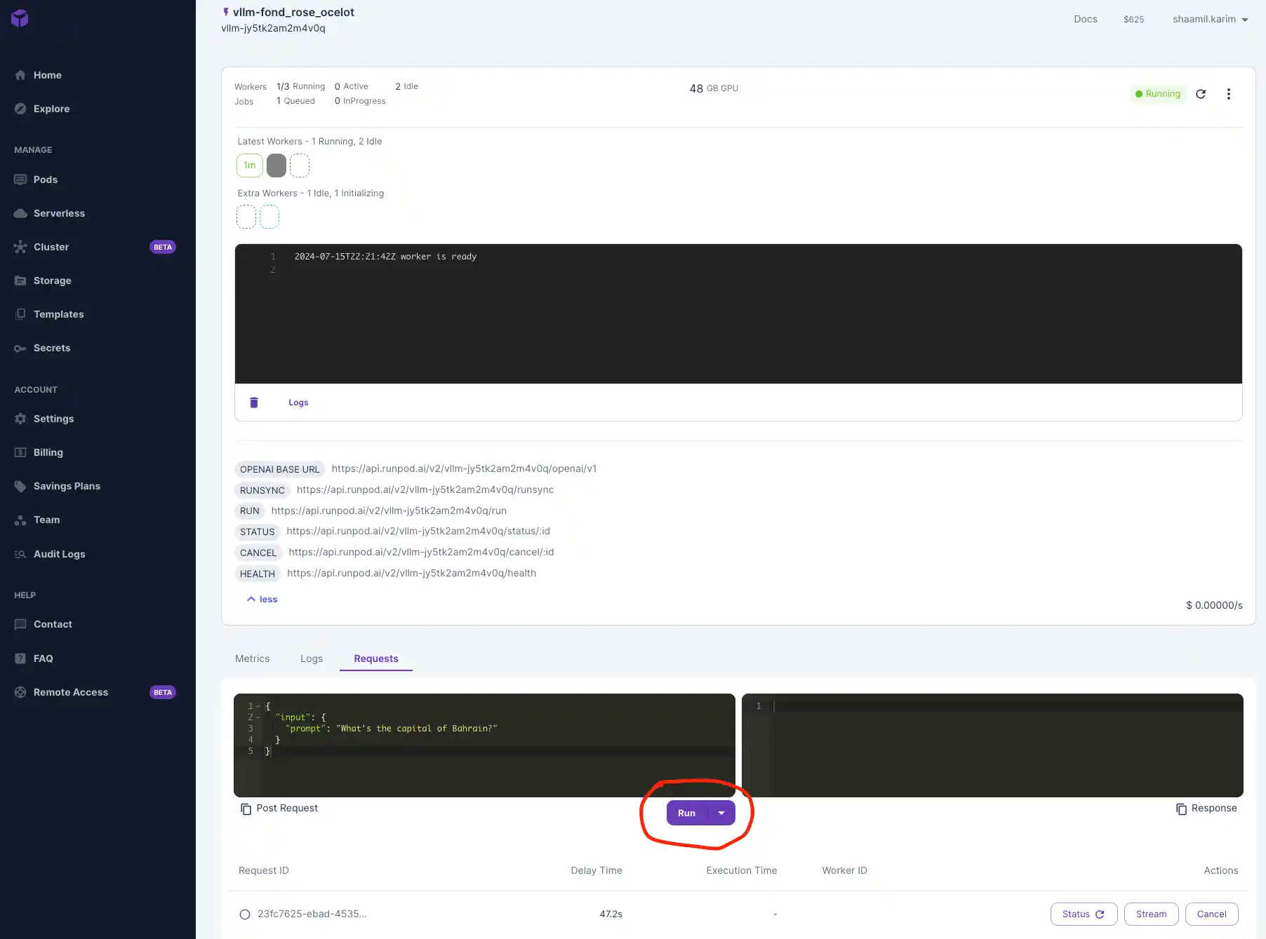Copy the Response with copy icon

point(1182,809)
